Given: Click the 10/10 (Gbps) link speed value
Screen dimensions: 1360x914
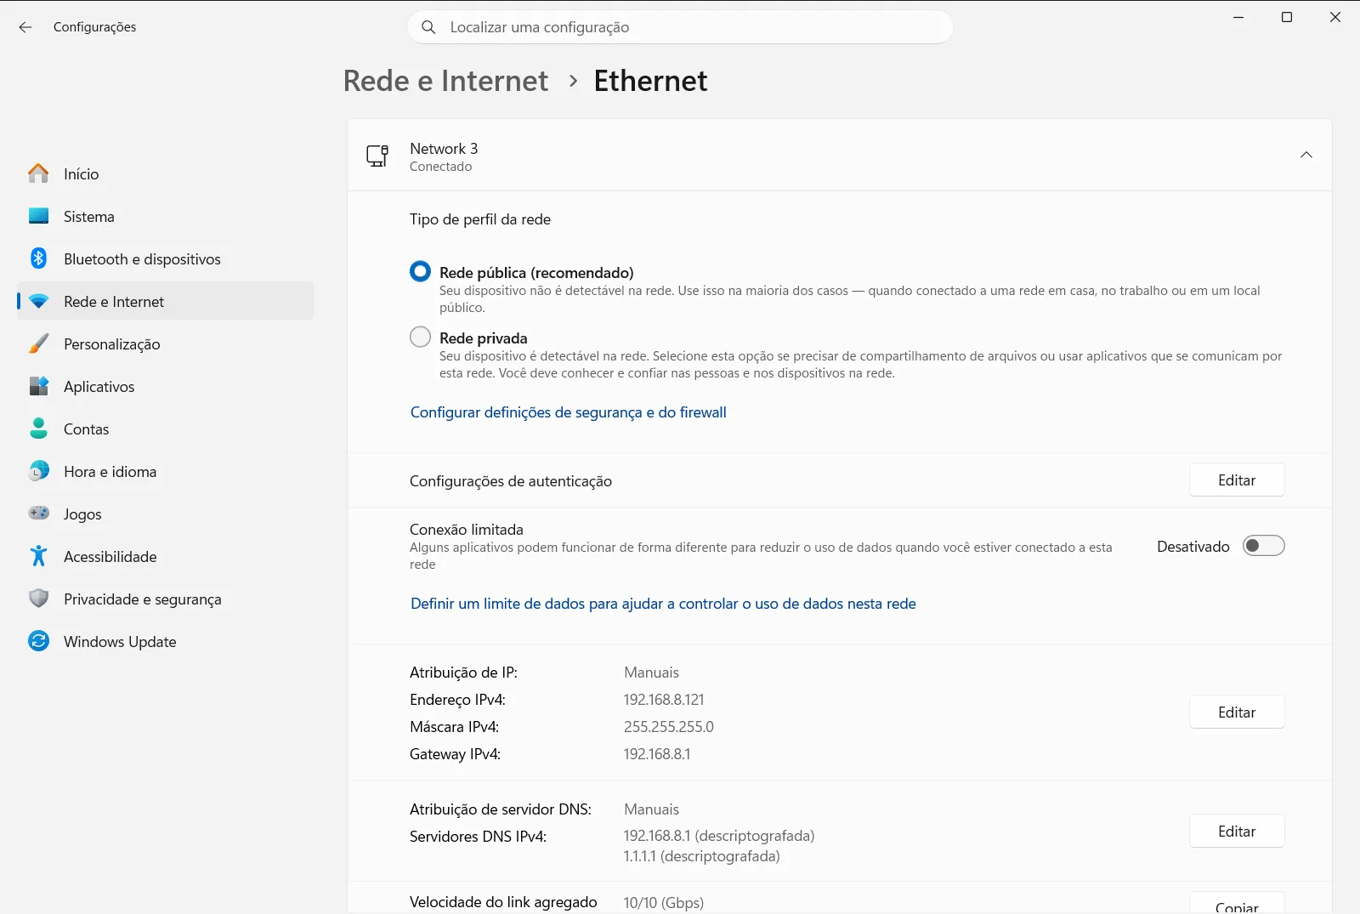Looking at the screenshot, I should 664,902.
